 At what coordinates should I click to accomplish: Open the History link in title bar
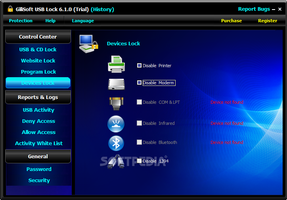(103, 10)
